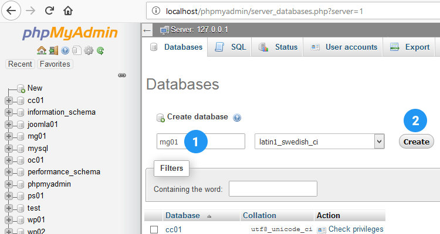Expand the joomla01 database node
The width and height of the screenshot is (440, 234).
coord(9,124)
